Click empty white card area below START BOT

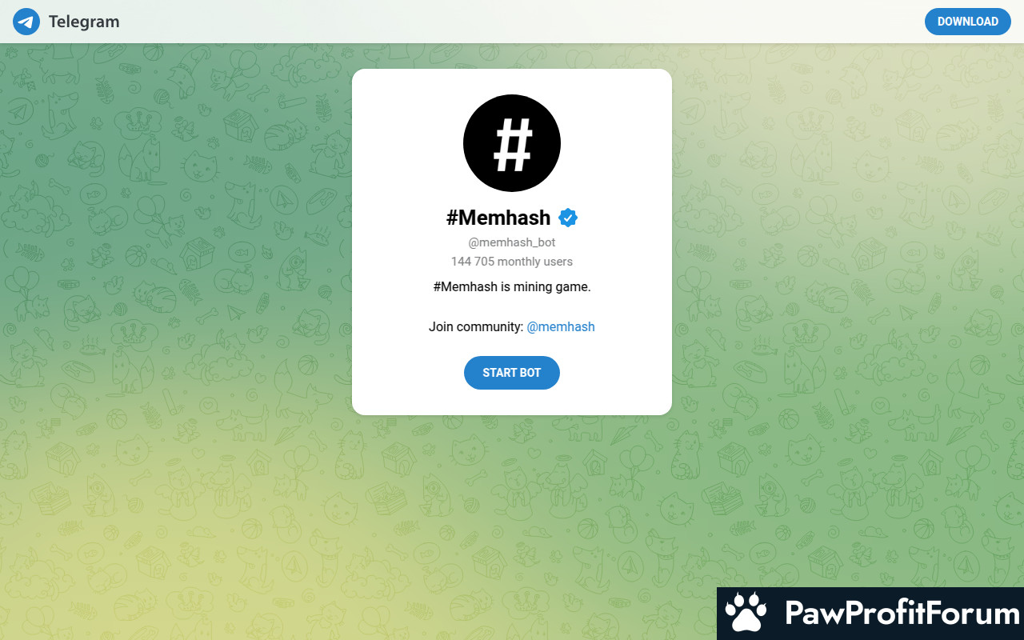click(512, 402)
